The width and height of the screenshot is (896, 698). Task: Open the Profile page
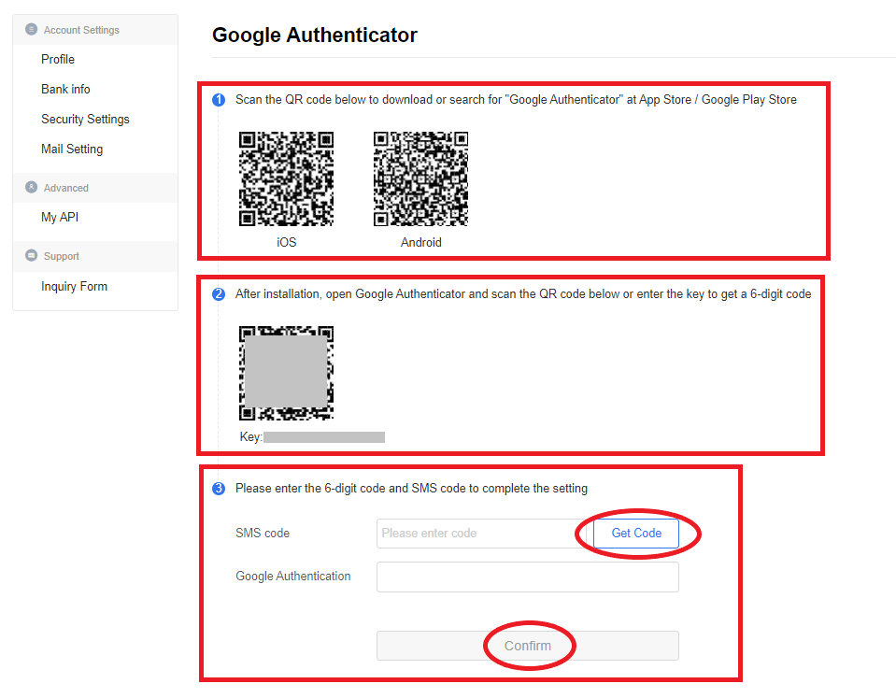(x=58, y=59)
